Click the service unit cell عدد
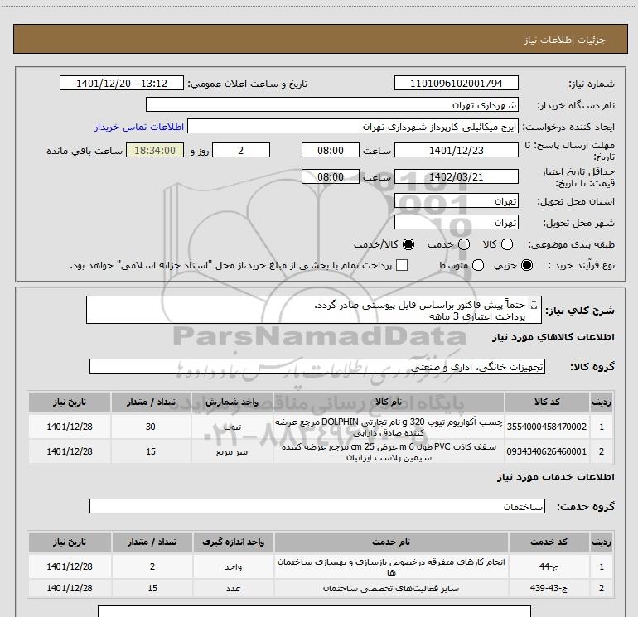Screen dimensions: 638x617 click(x=234, y=588)
